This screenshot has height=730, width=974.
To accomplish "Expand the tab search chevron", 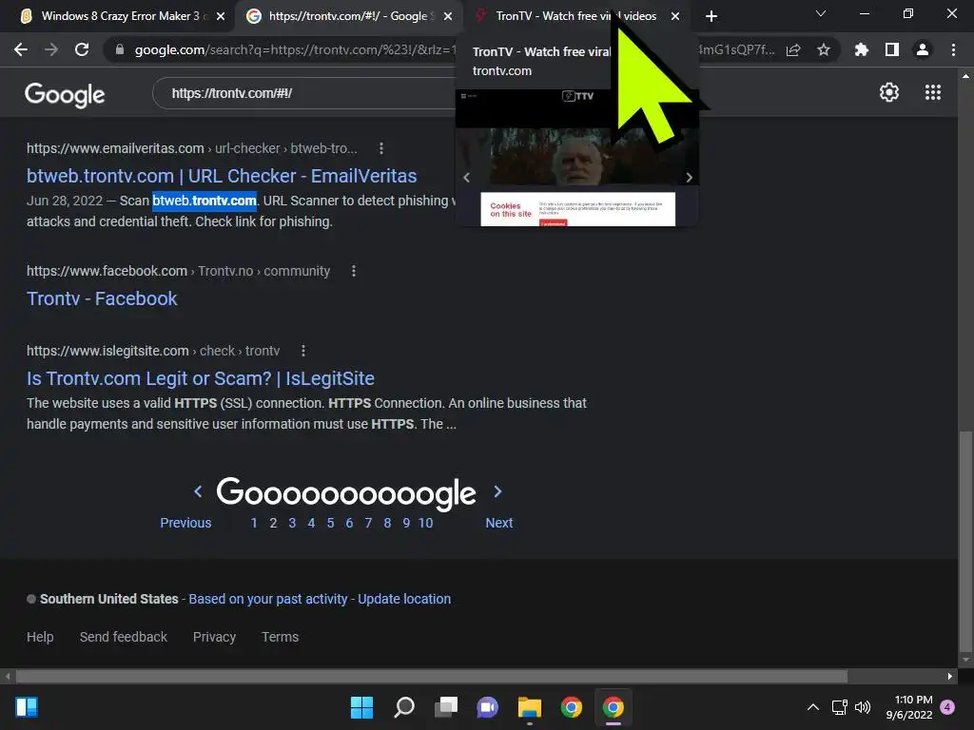I will tap(821, 13).
